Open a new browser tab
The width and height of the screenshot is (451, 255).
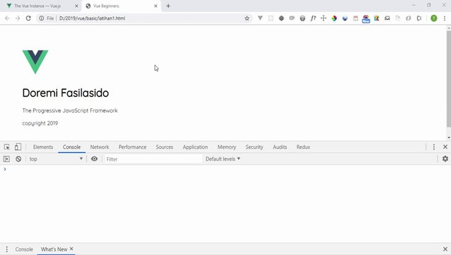tap(168, 6)
